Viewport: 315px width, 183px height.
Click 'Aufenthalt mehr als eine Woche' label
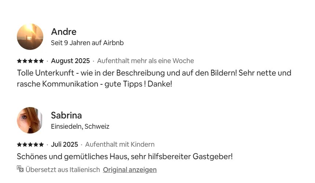[x=145, y=61]
